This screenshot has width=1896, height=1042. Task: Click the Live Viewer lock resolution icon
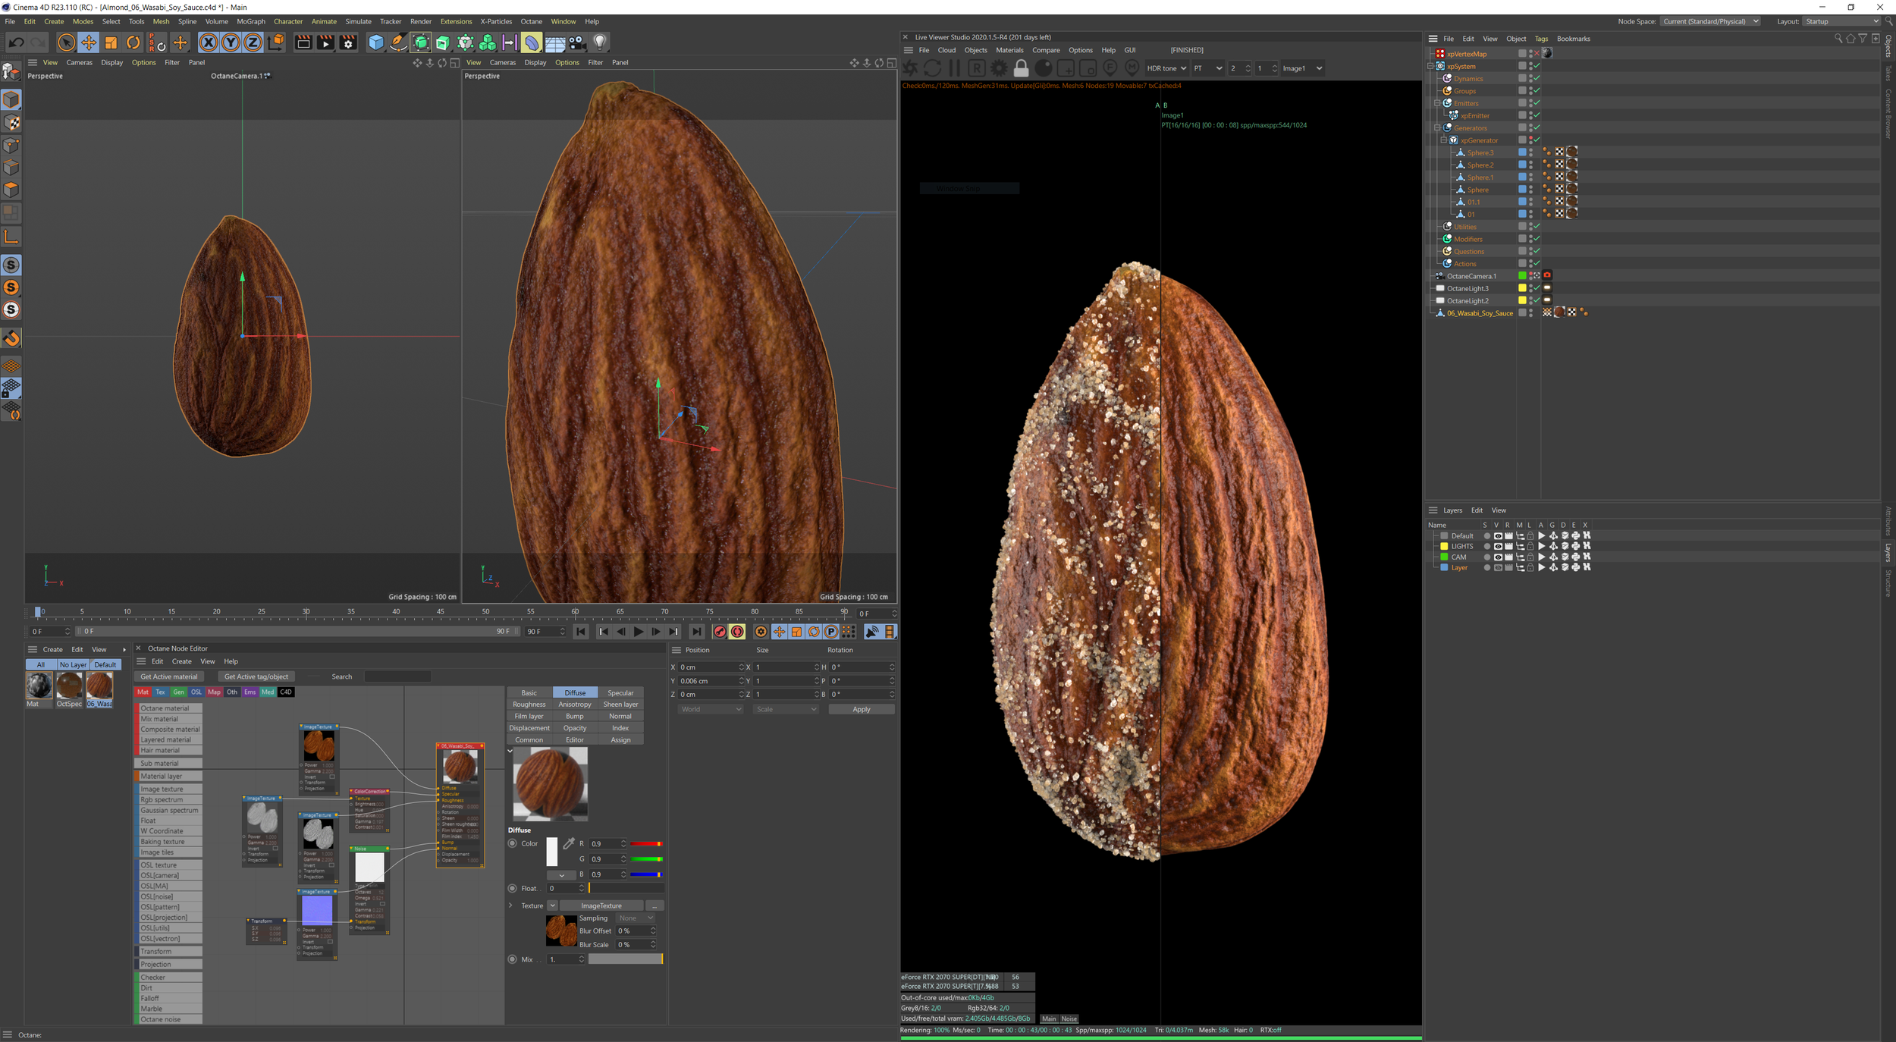pos(1021,68)
